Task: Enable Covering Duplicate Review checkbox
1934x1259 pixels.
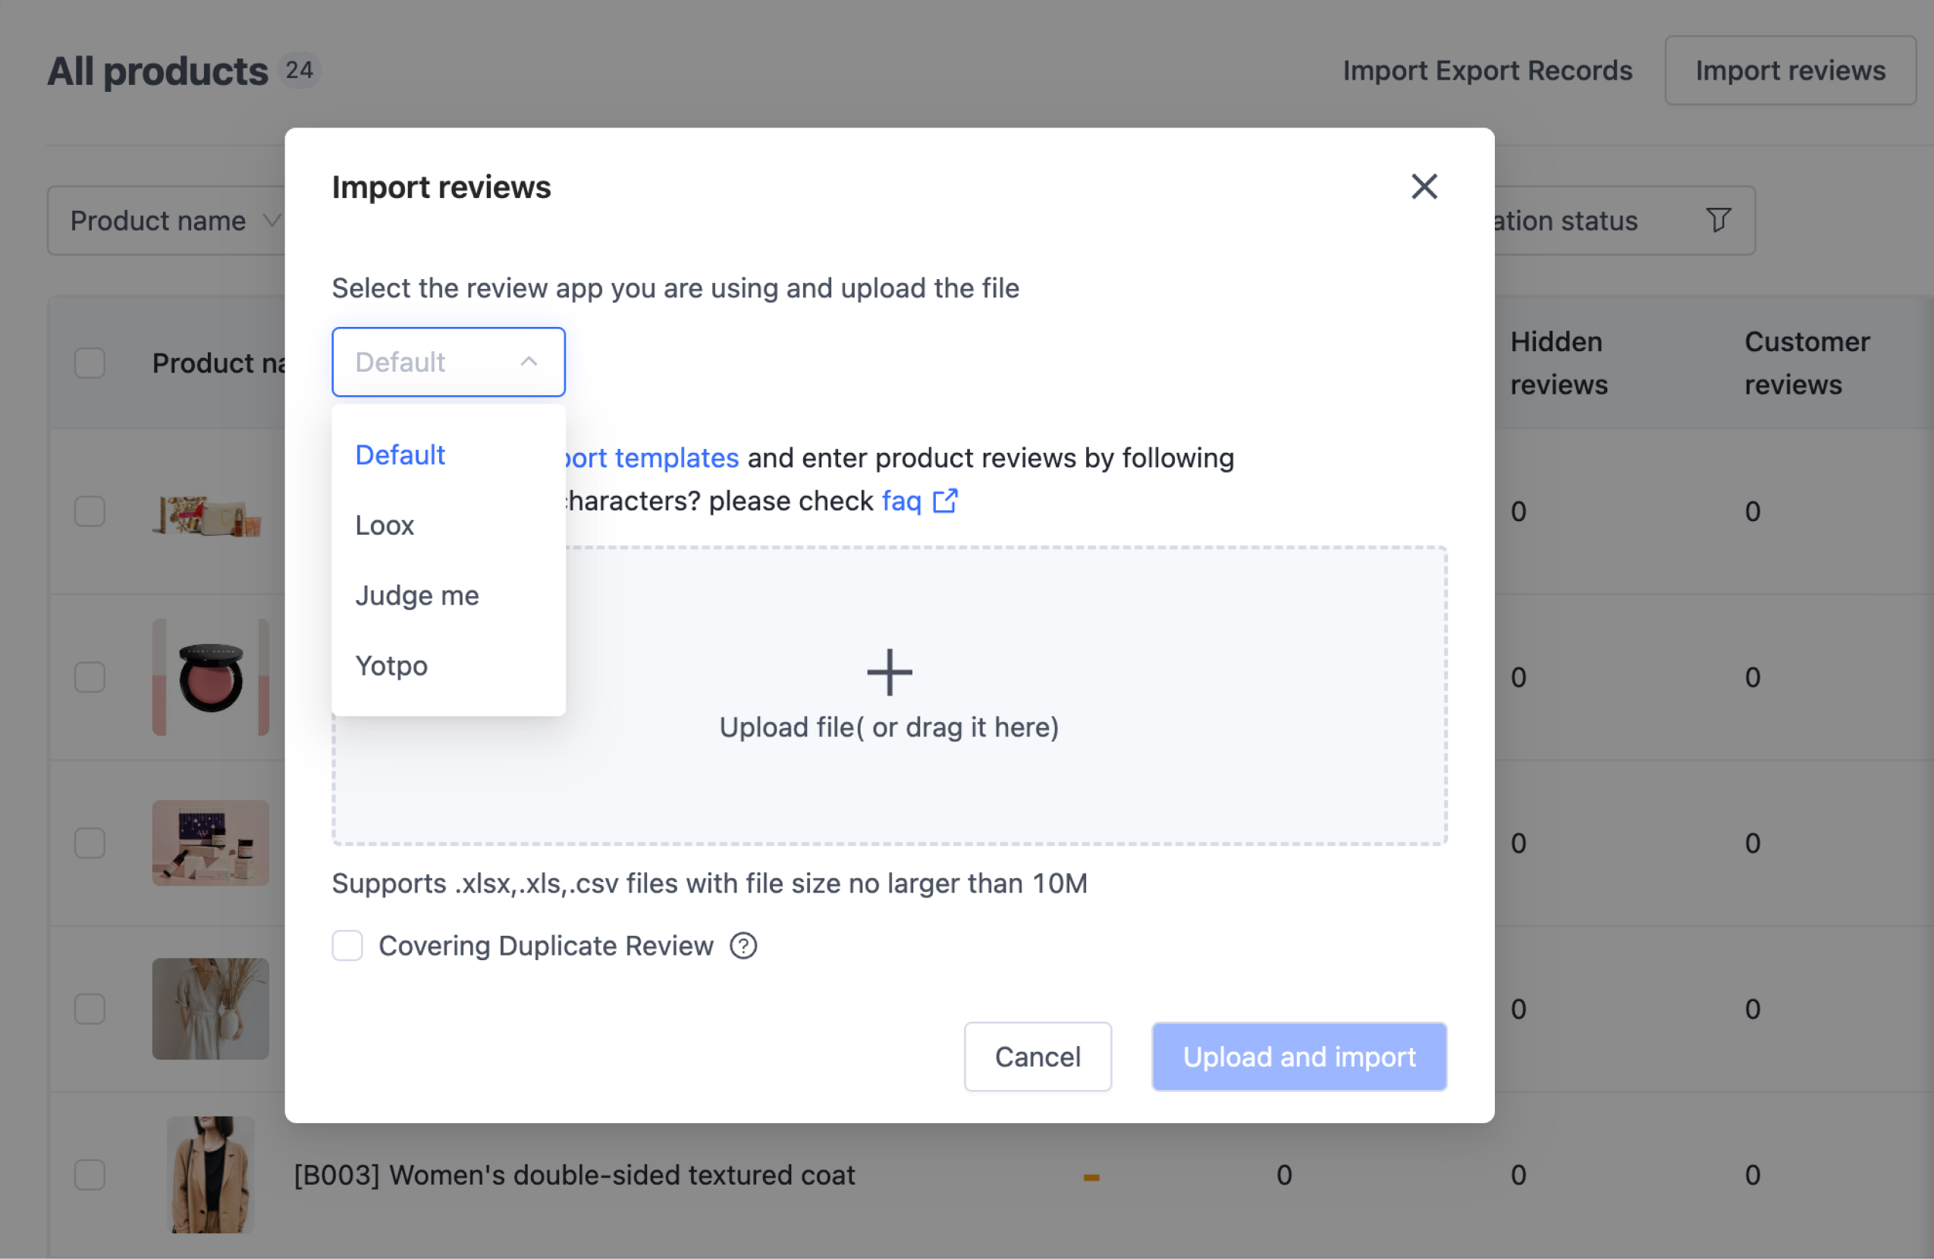Action: coord(347,946)
